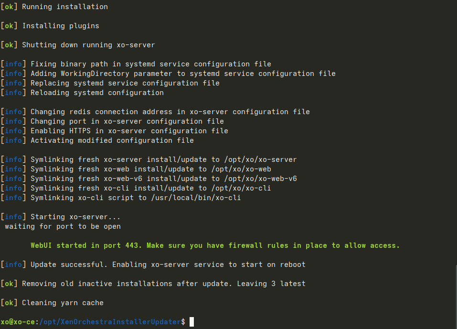Click the terminal cursor block at prompt
This screenshot has width=457, height=329.
pos(191,322)
